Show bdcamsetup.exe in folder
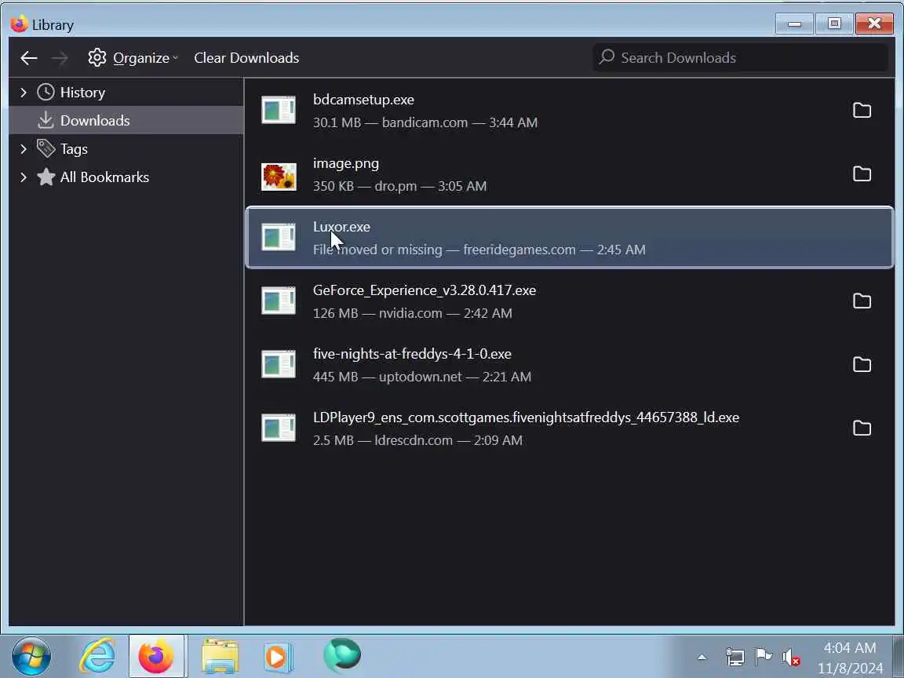This screenshot has width=904, height=678. pos(862,110)
